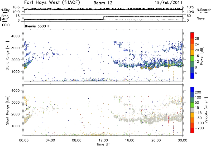The width and height of the screenshot is (211, 146).
Task: Select the 'CPID' row label
Action: 6,25
